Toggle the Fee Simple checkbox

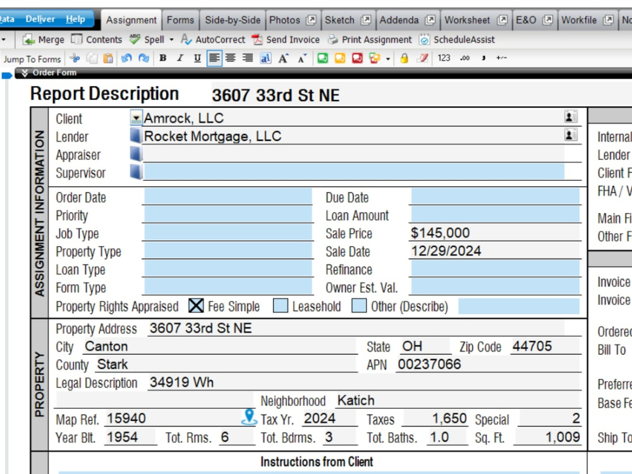pos(196,305)
